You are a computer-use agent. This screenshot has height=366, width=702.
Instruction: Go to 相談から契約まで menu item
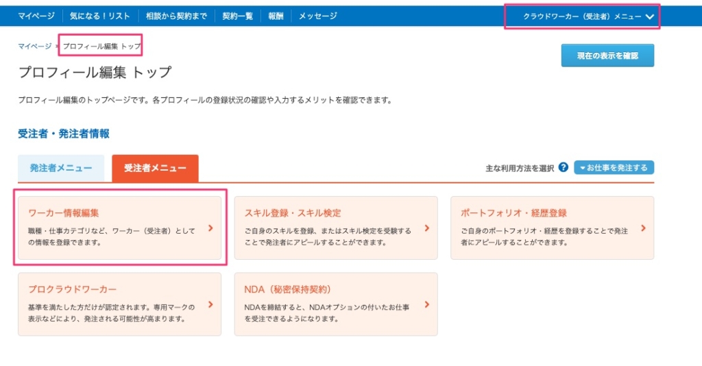(x=176, y=16)
